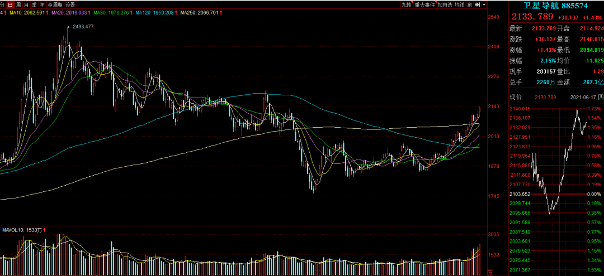Click the red arrow next to MA20

[x=90, y=12]
